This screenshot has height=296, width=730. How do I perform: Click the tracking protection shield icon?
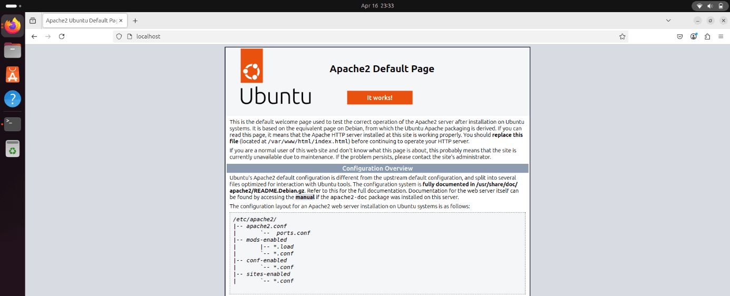point(119,36)
